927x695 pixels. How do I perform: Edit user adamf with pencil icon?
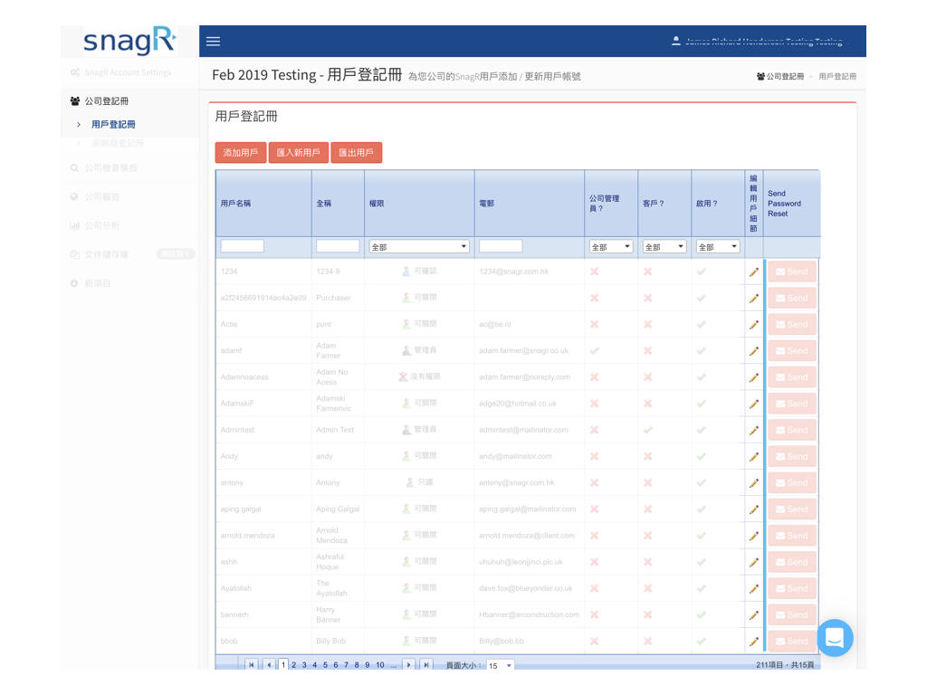pyautogui.click(x=754, y=351)
